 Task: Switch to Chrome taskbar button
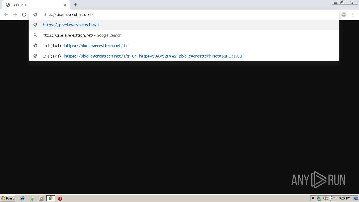(50, 198)
